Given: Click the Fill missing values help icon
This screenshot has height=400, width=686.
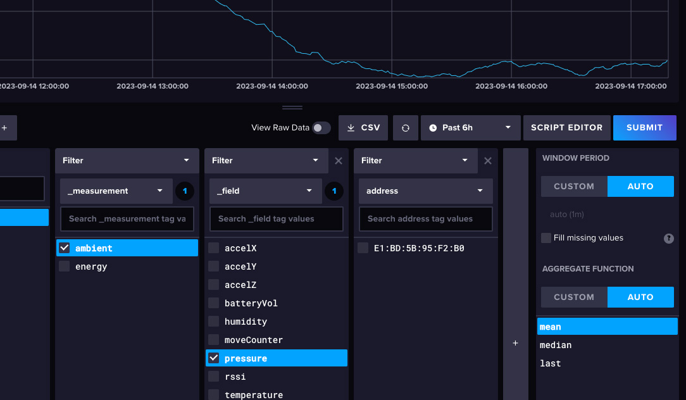Looking at the screenshot, I should pos(668,239).
